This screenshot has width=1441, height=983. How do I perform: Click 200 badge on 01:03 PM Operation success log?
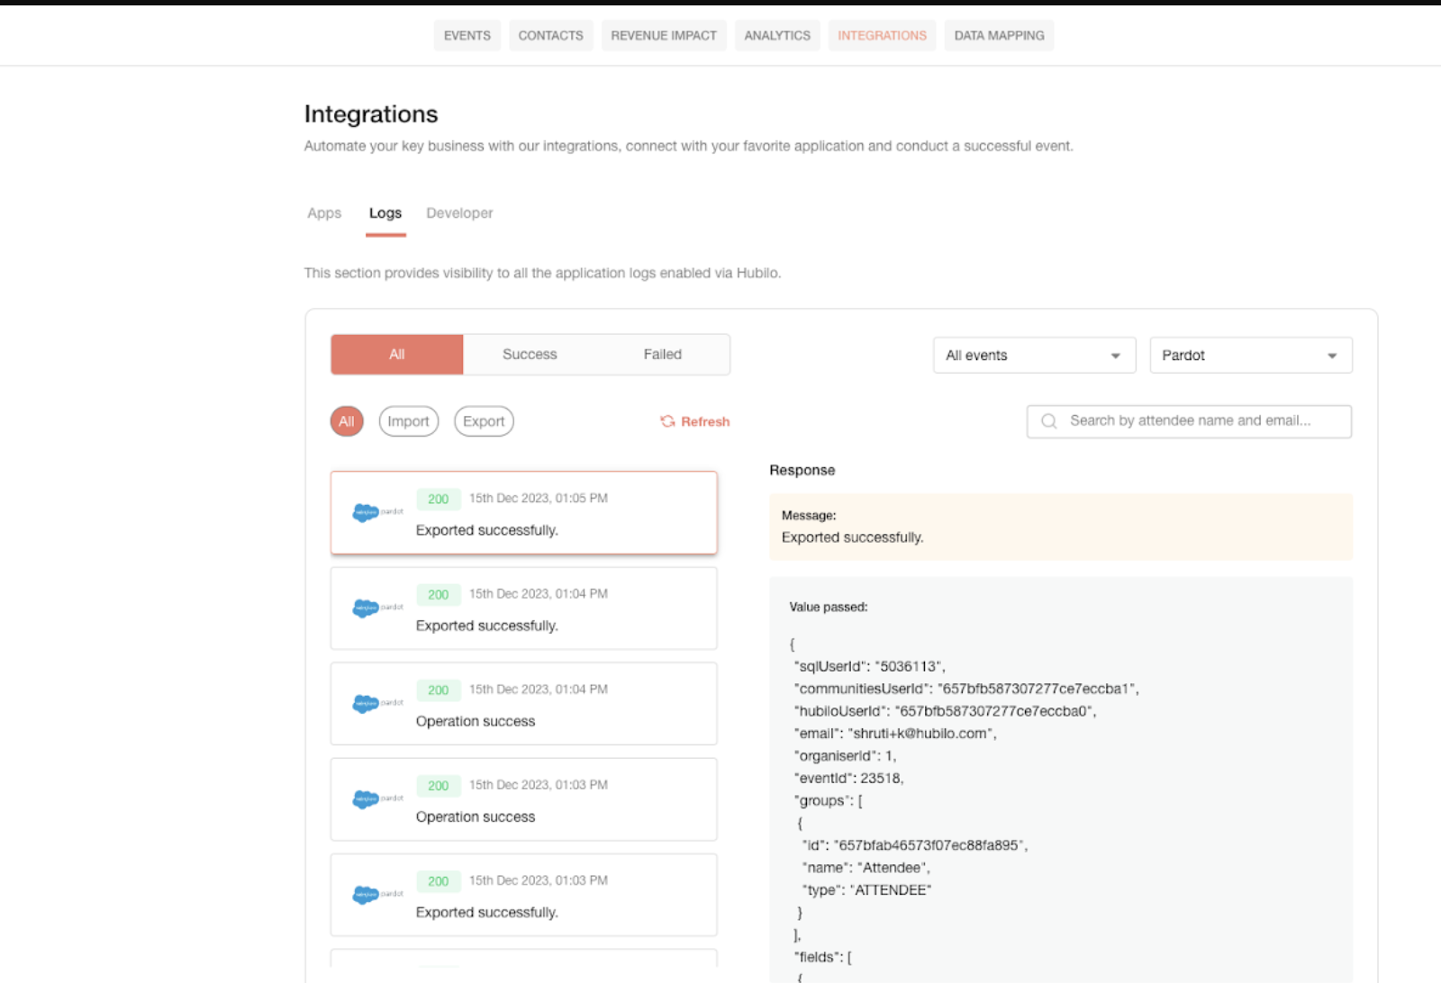(439, 785)
